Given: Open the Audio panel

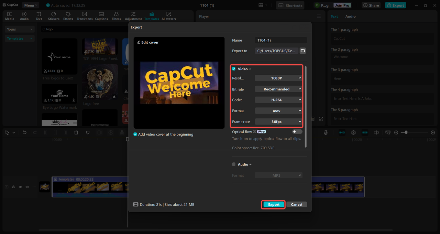Looking at the screenshot, I should [x=24, y=16].
